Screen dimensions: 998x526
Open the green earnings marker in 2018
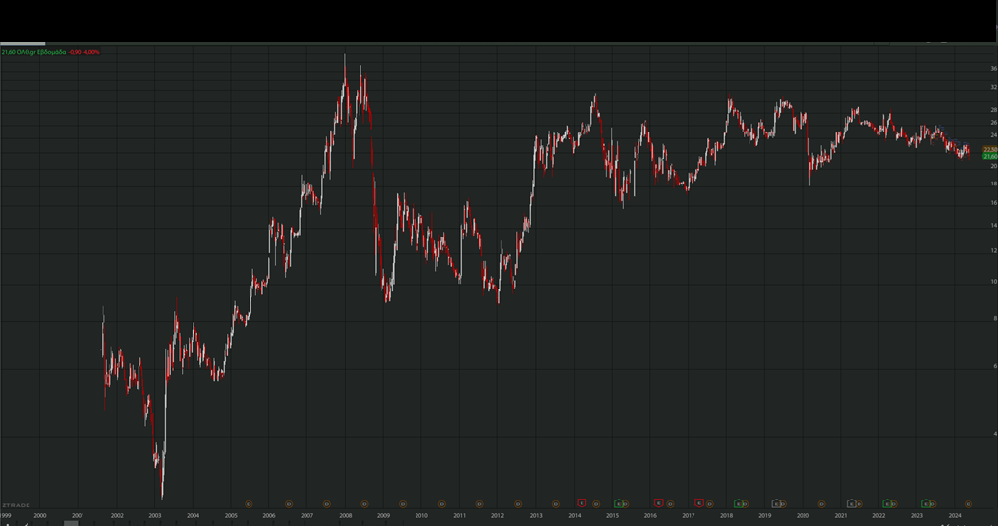(739, 503)
